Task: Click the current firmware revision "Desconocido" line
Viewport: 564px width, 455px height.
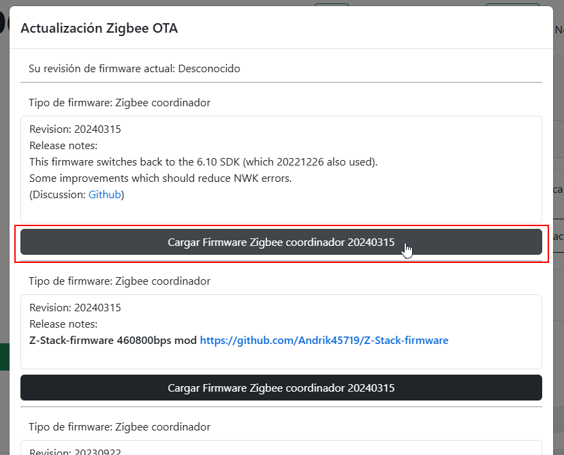Action: (x=134, y=69)
